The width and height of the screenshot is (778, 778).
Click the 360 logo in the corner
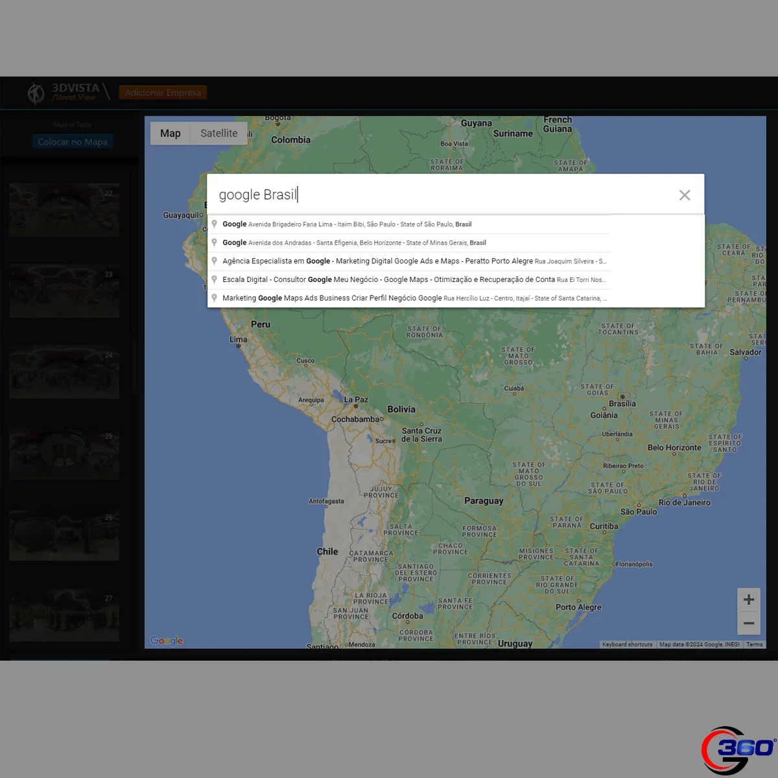click(738, 749)
